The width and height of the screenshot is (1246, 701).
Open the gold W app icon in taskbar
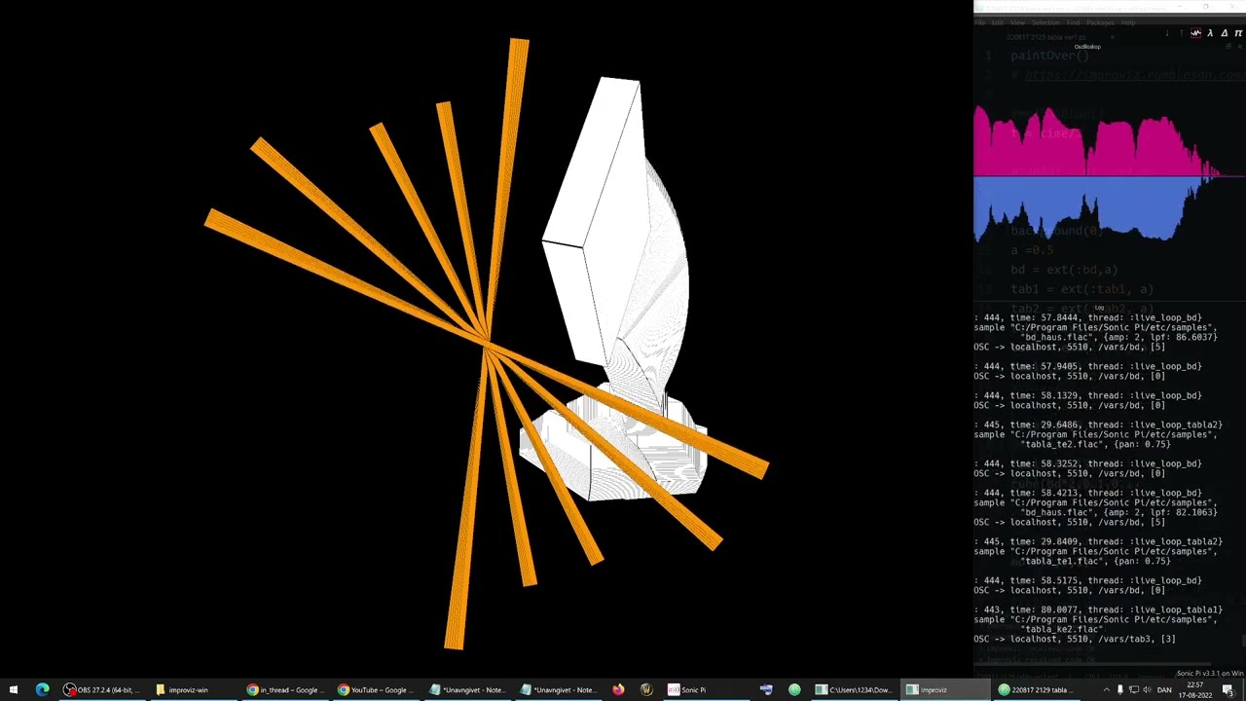646,690
